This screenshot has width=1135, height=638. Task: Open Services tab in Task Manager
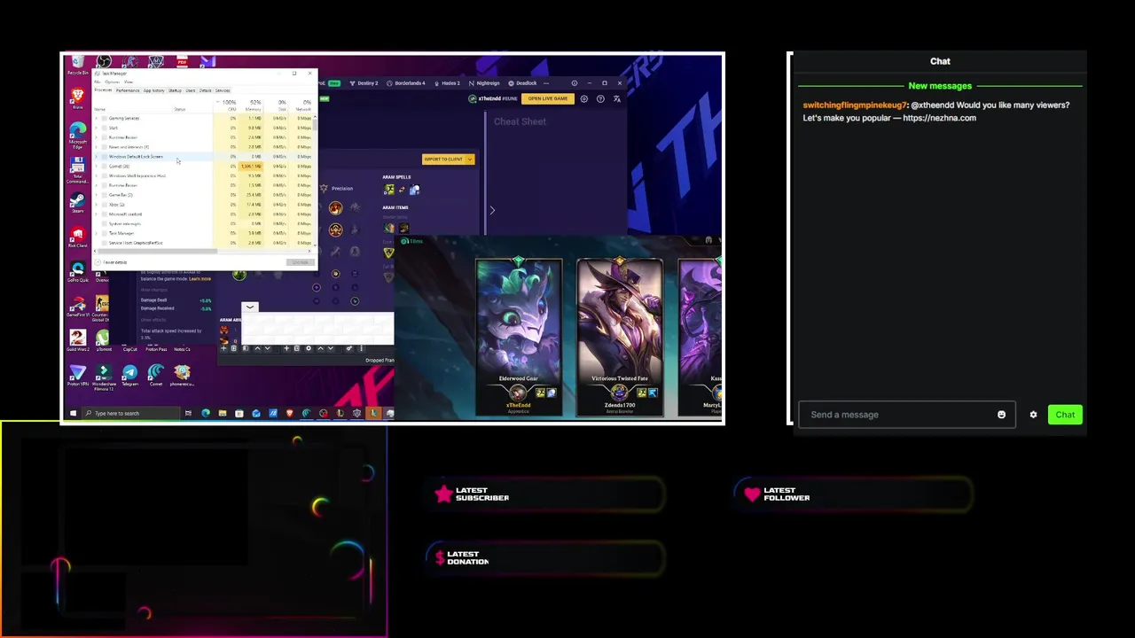tap(223, 90)
